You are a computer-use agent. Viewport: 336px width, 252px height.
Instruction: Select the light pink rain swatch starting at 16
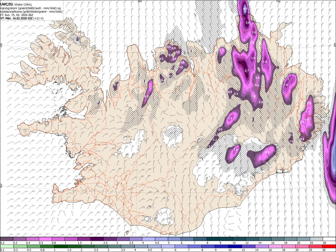[275, 246]
